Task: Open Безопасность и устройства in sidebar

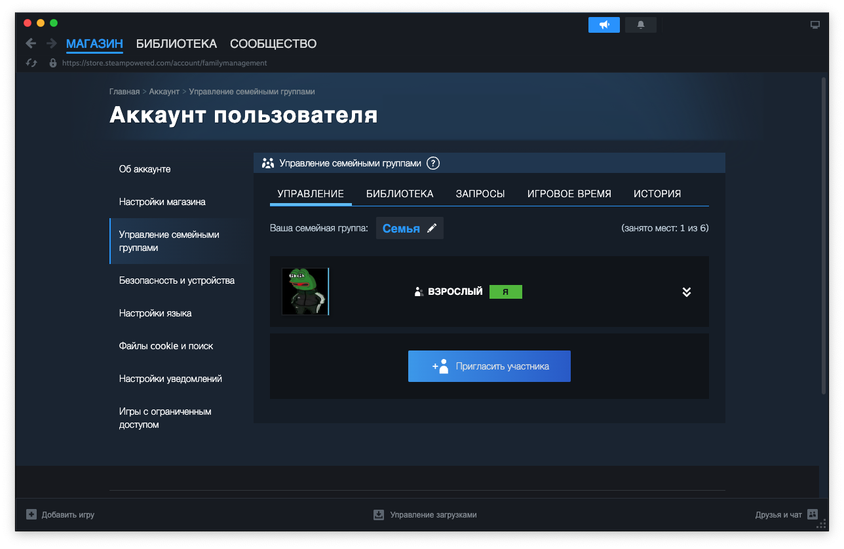Action: pos(177,280)
